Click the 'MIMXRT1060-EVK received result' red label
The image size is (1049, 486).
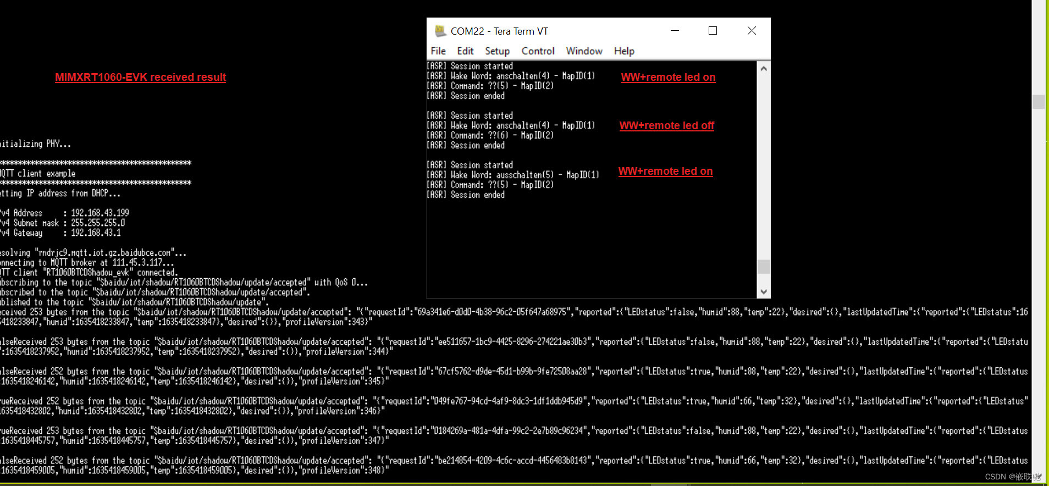point(140,78)
